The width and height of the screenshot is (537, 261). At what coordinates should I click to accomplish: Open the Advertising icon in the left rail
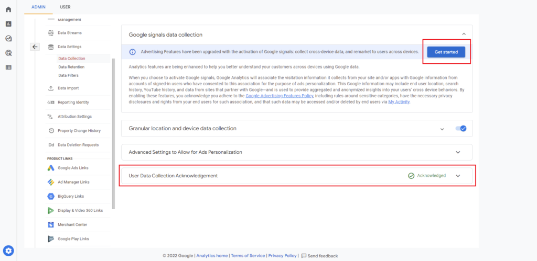[x=8, y=53]
